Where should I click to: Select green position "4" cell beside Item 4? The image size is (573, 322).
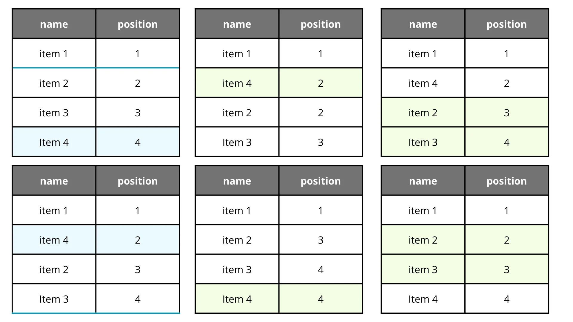pyautogui.click(x=321, y=299)
